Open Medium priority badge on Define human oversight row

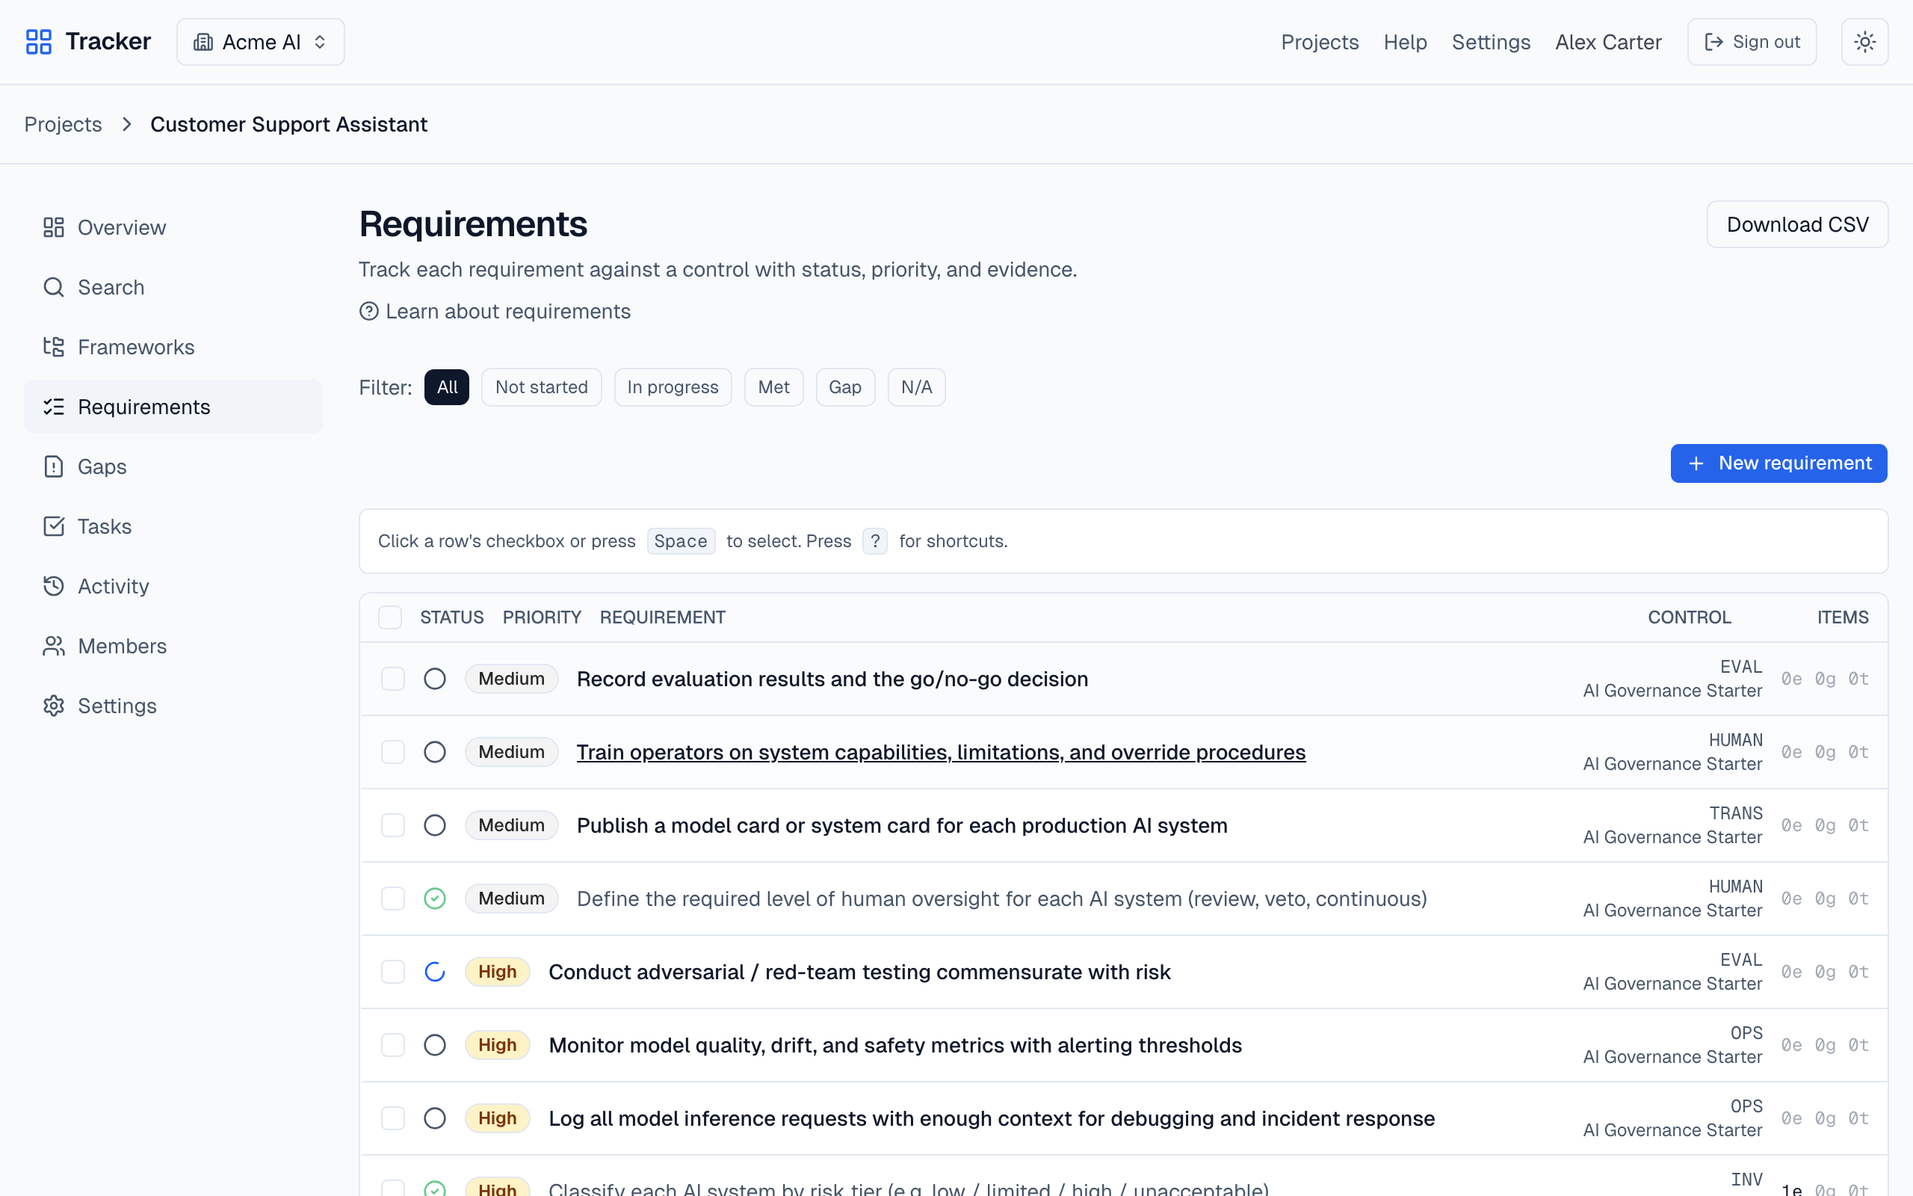point(511,898)
